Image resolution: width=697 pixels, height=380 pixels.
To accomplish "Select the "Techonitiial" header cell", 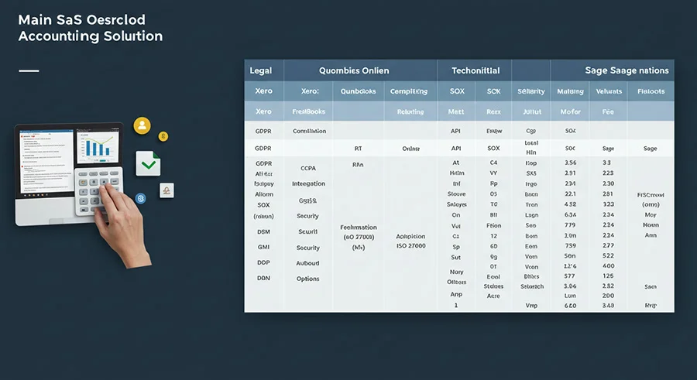I will [476, 70].
